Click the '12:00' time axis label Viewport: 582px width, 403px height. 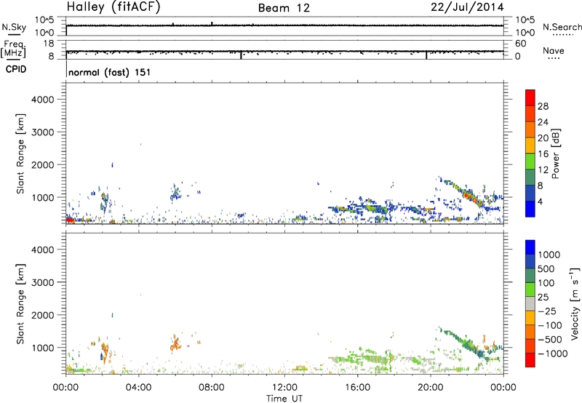pos(284,388)
